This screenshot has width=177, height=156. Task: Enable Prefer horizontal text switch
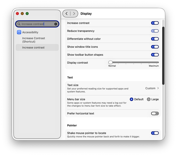[155, 113]
